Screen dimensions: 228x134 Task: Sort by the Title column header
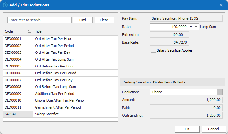75,32
